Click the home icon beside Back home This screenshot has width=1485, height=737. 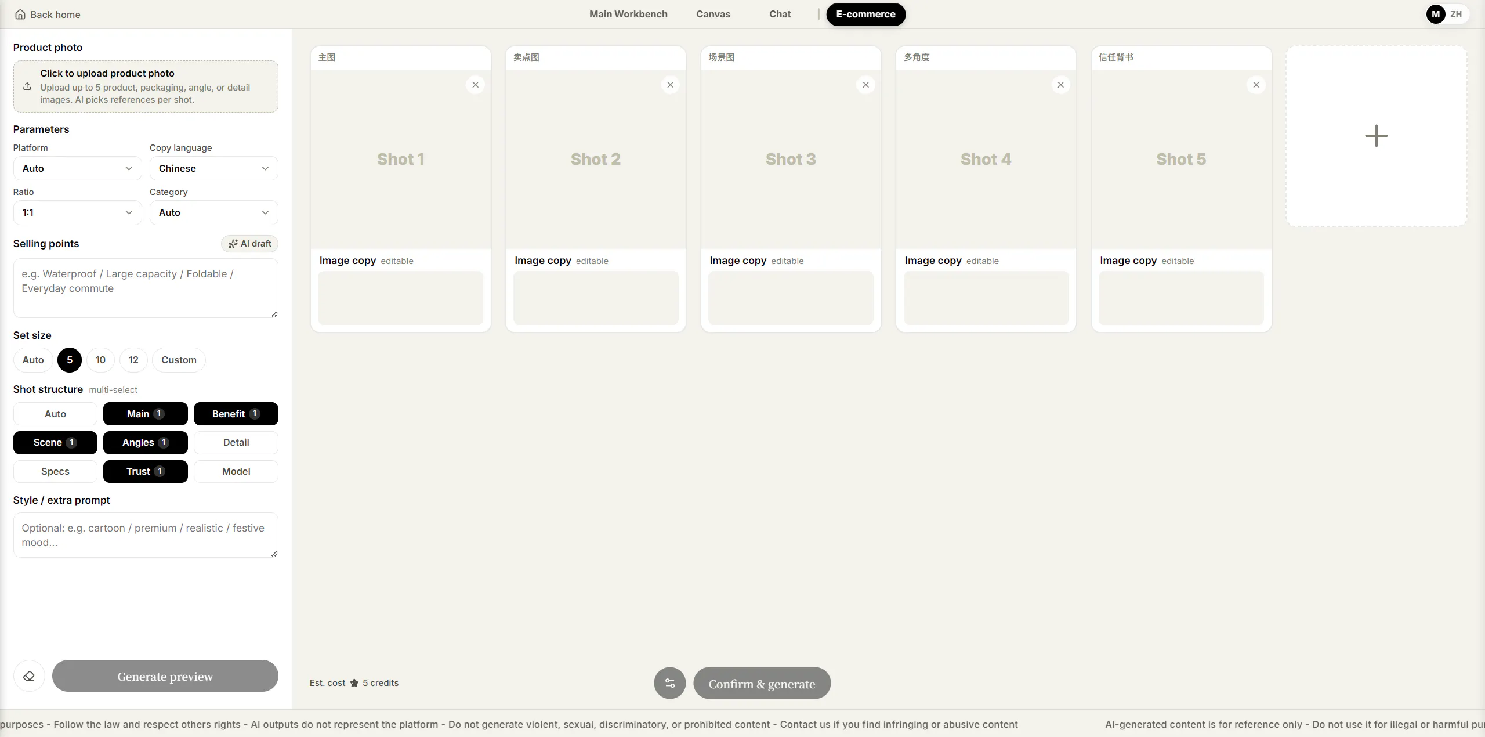[20, 15]
